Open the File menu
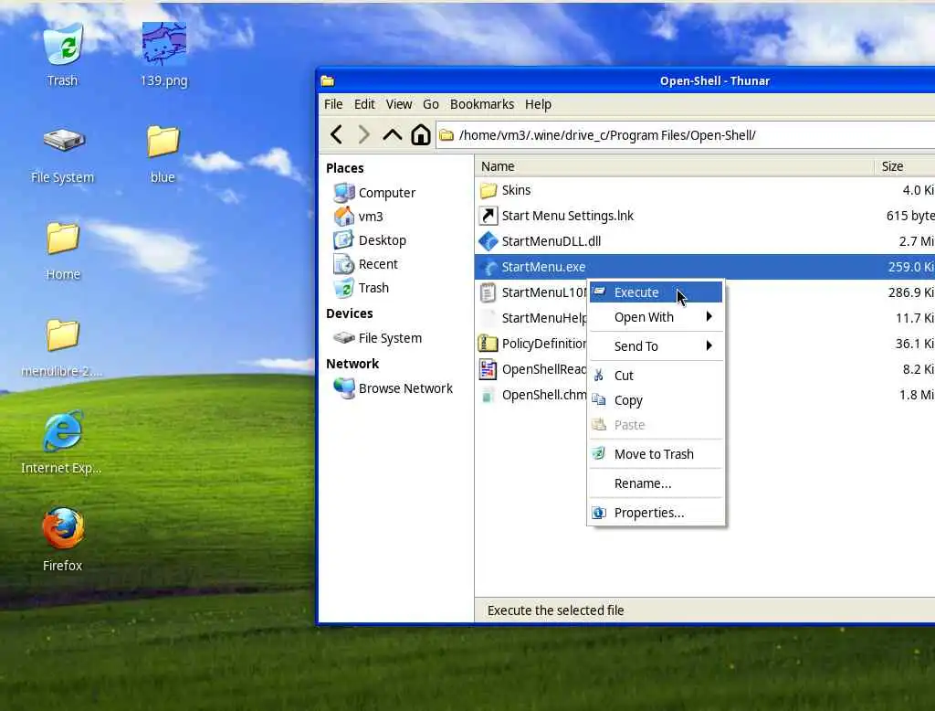 coord(333,104)
